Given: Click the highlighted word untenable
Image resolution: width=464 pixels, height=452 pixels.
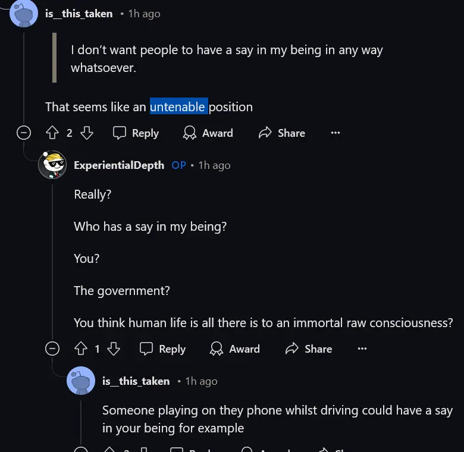Looking at the screenshot, I should pyautogui.click(x=178, y=107).
